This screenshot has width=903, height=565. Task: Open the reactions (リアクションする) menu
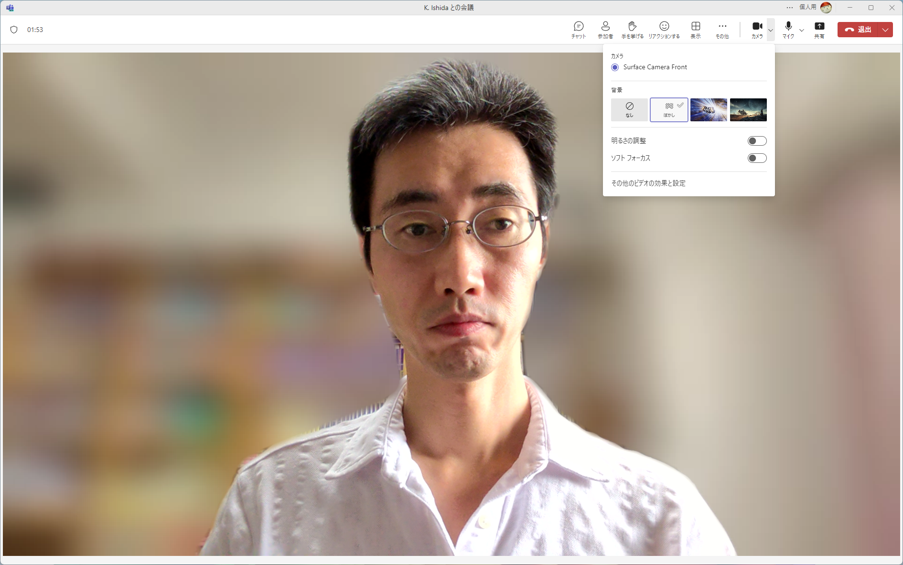(x=664, y=30)
